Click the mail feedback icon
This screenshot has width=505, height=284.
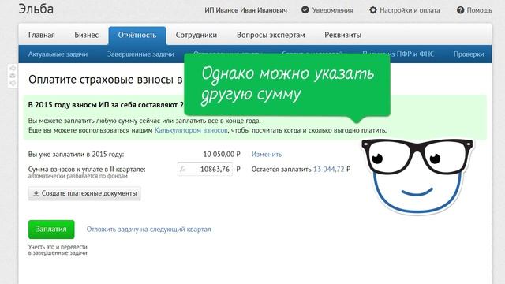click(x=13, y=76)
